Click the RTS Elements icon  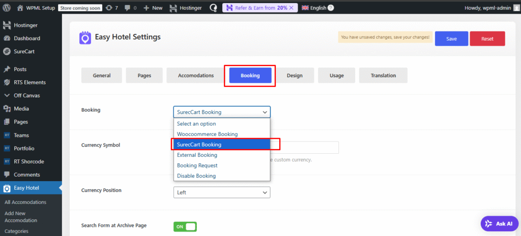7,83
